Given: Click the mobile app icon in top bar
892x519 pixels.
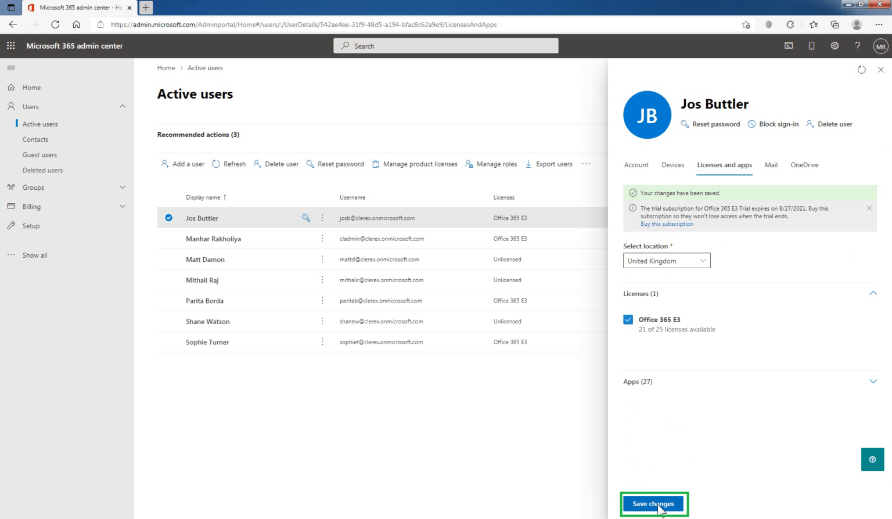Looking at the screenshot, I should click(x=811, y=45).
